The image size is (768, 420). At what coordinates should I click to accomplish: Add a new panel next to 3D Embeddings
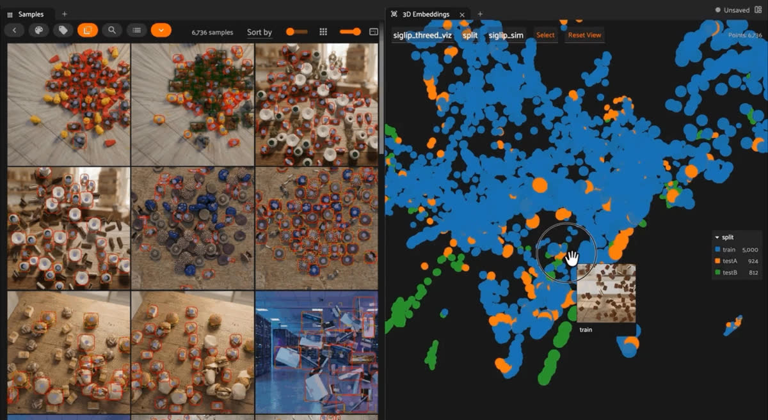click(480, 14)
